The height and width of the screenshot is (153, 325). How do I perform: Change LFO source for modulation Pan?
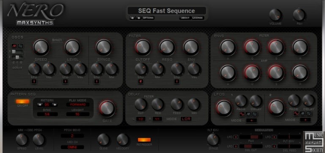[x=236, y=137]
